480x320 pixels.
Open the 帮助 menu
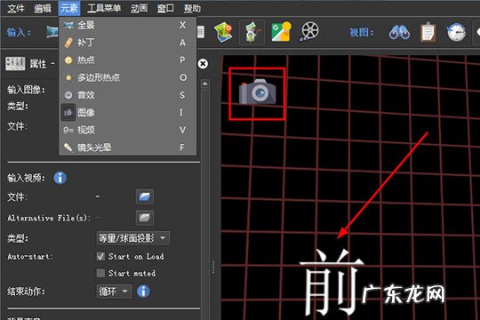pyautogui.click(x=192, y=8)
